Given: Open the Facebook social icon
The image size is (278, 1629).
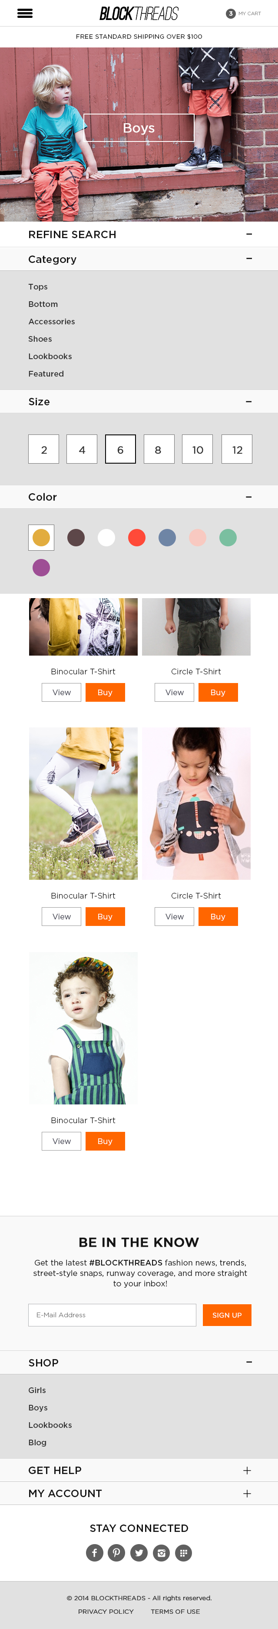Looking at the screenshot, I should tap(95, 1552).
